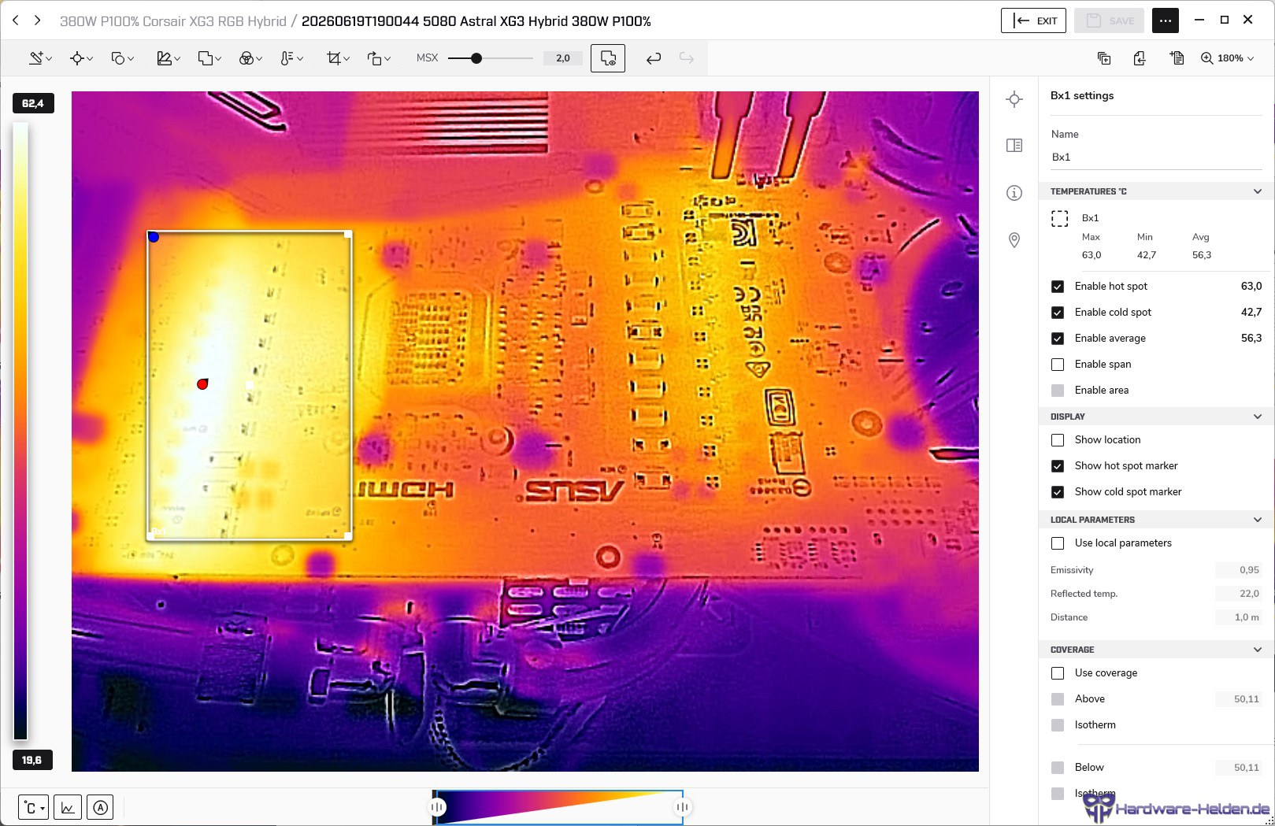The image size is (1275, 826).
Task: Open the image comparison side panel
Action: tap(1014, 146)
